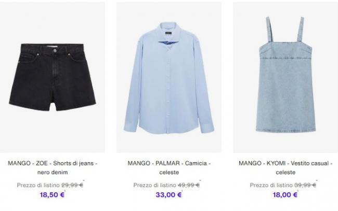Viewport: 338px width, 211px height.
Task: Click the dress straps in KYOMI photo
Action: point(285,29)
